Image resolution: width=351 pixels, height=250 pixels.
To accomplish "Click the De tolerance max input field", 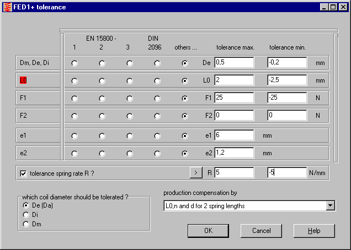I will [x=233, y=63].
